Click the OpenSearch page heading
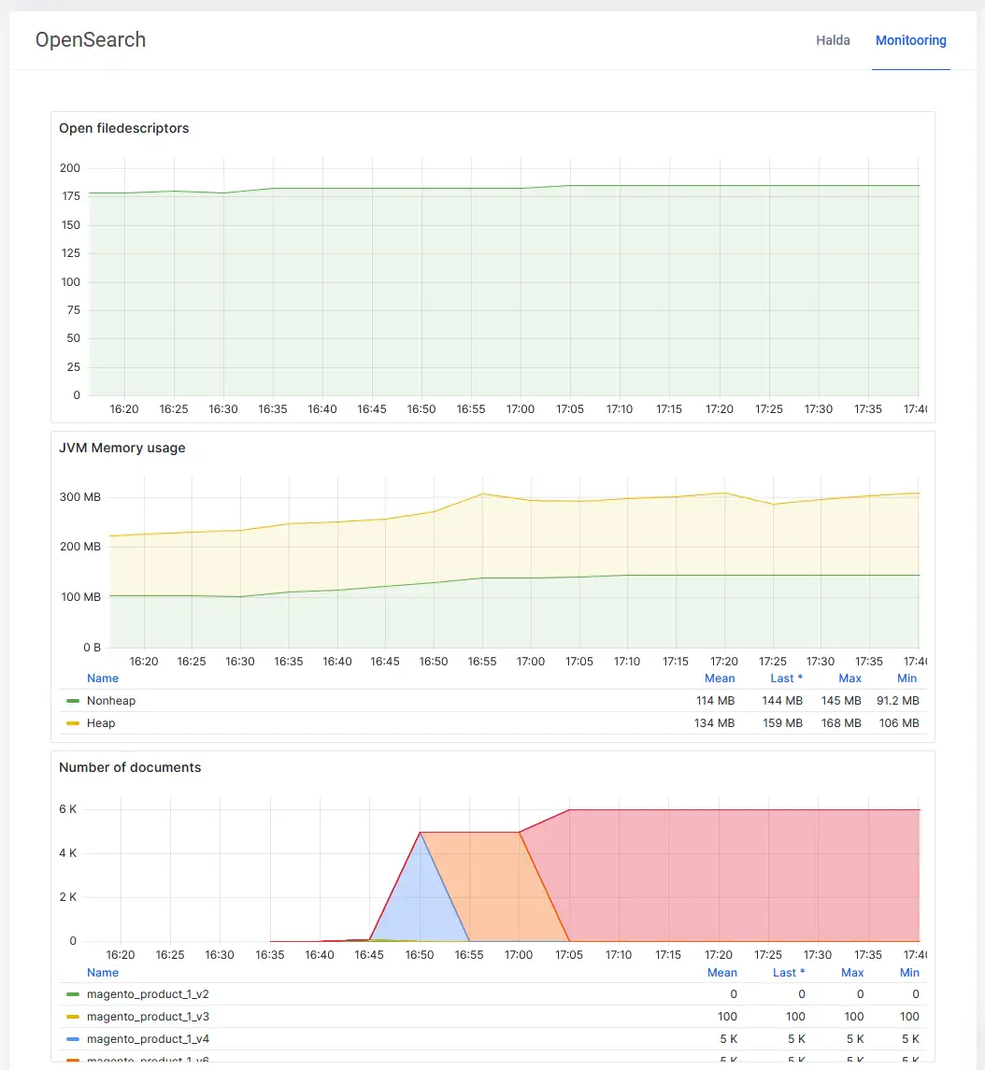Screen dimensions: 985x1070 [91, 39]
